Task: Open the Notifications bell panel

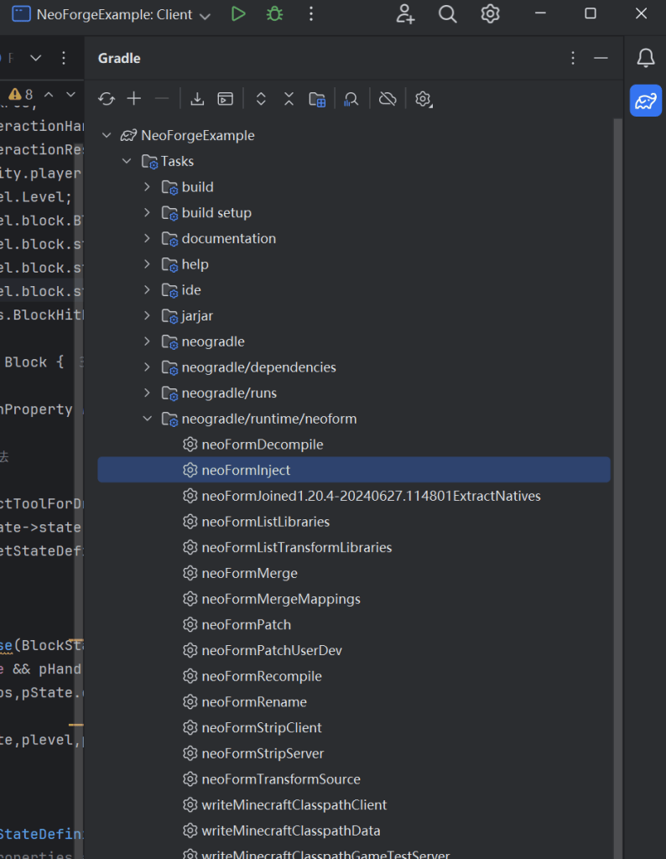Action: tap(645, 58)
